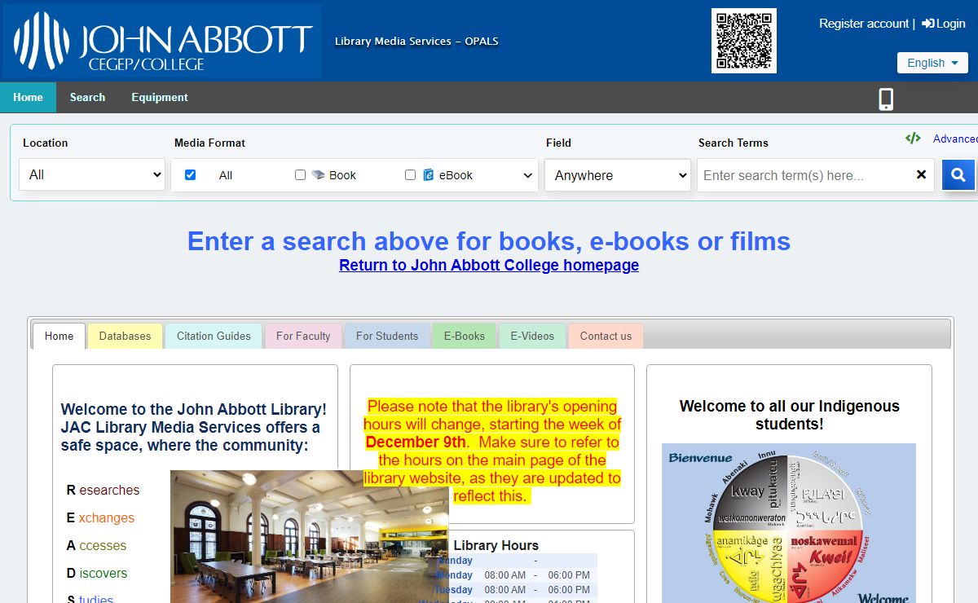Switch to the E-Videos tab
Viewport: 978px width, 603px height.
pos(532,336)
